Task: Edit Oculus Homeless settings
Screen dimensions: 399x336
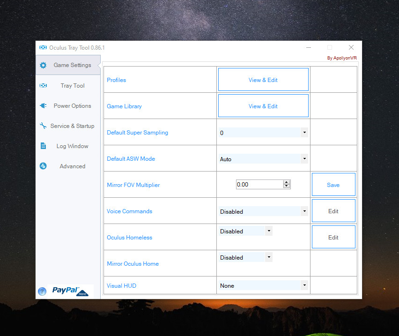Action: [x=333, y=237]
